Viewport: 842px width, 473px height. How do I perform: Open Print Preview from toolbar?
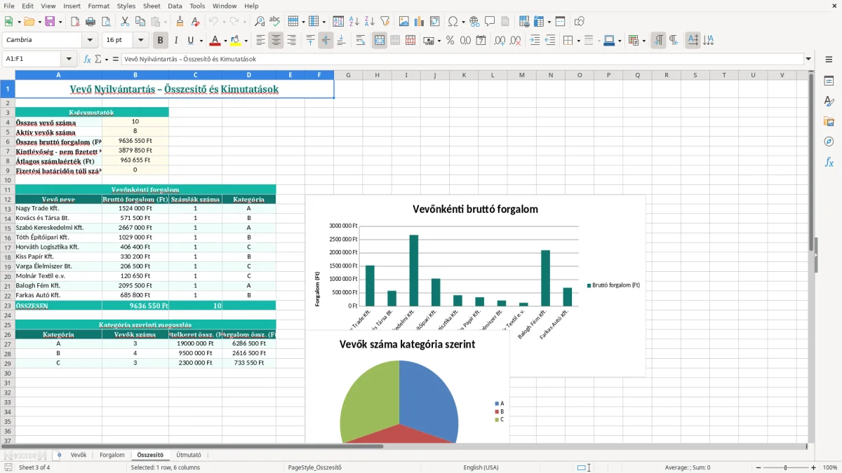point(106,22)
